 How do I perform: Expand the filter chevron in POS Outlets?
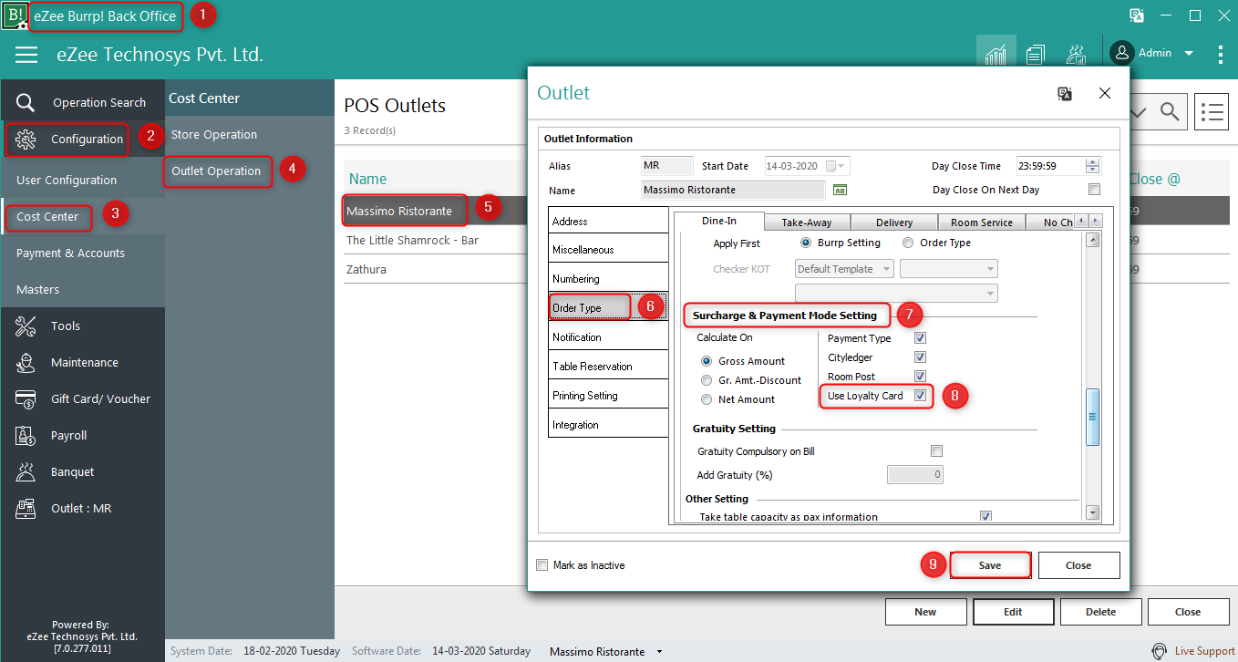tap(1140, 111)
